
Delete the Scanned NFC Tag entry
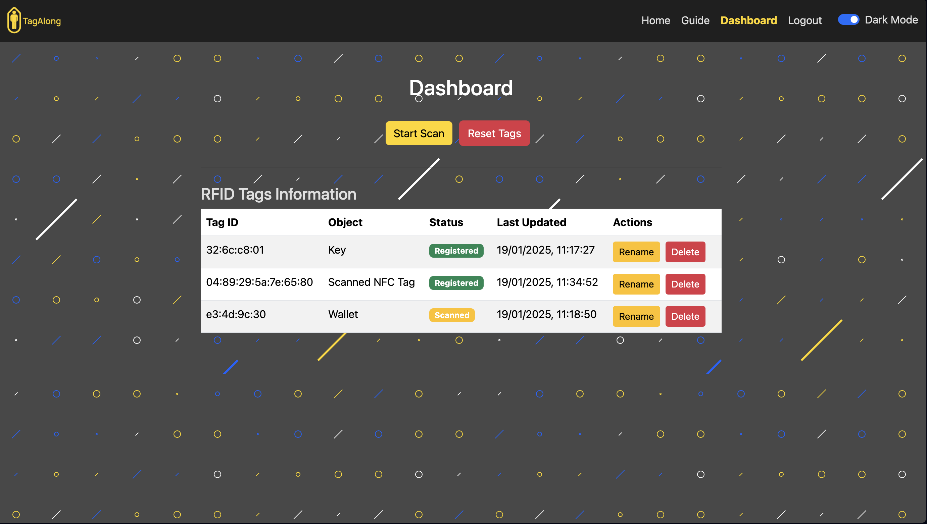[685, 284]
